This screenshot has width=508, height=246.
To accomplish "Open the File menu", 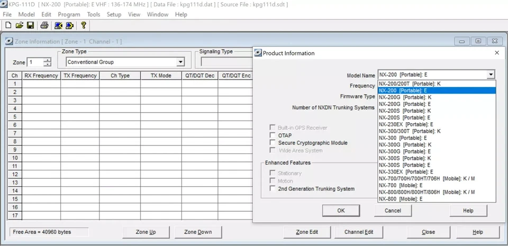I will (7, 15).
